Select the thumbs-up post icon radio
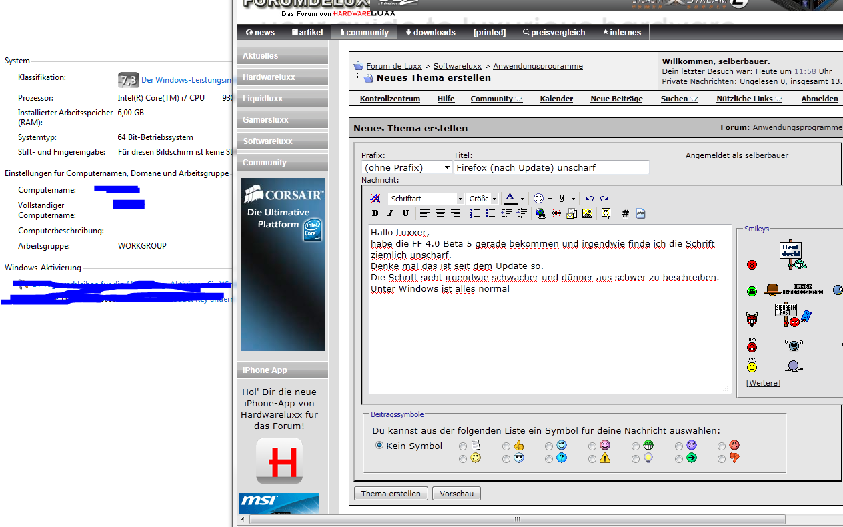 (506, 446)
